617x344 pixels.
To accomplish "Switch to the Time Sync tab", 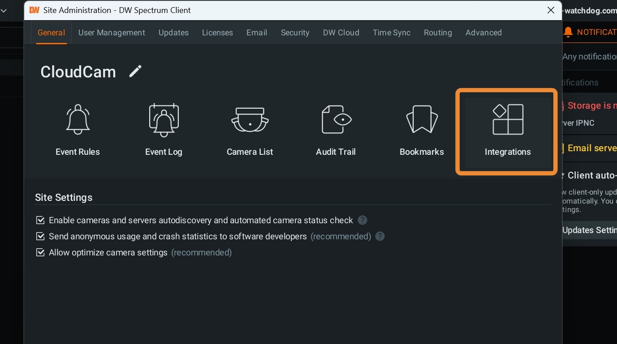I will point(392,33).
